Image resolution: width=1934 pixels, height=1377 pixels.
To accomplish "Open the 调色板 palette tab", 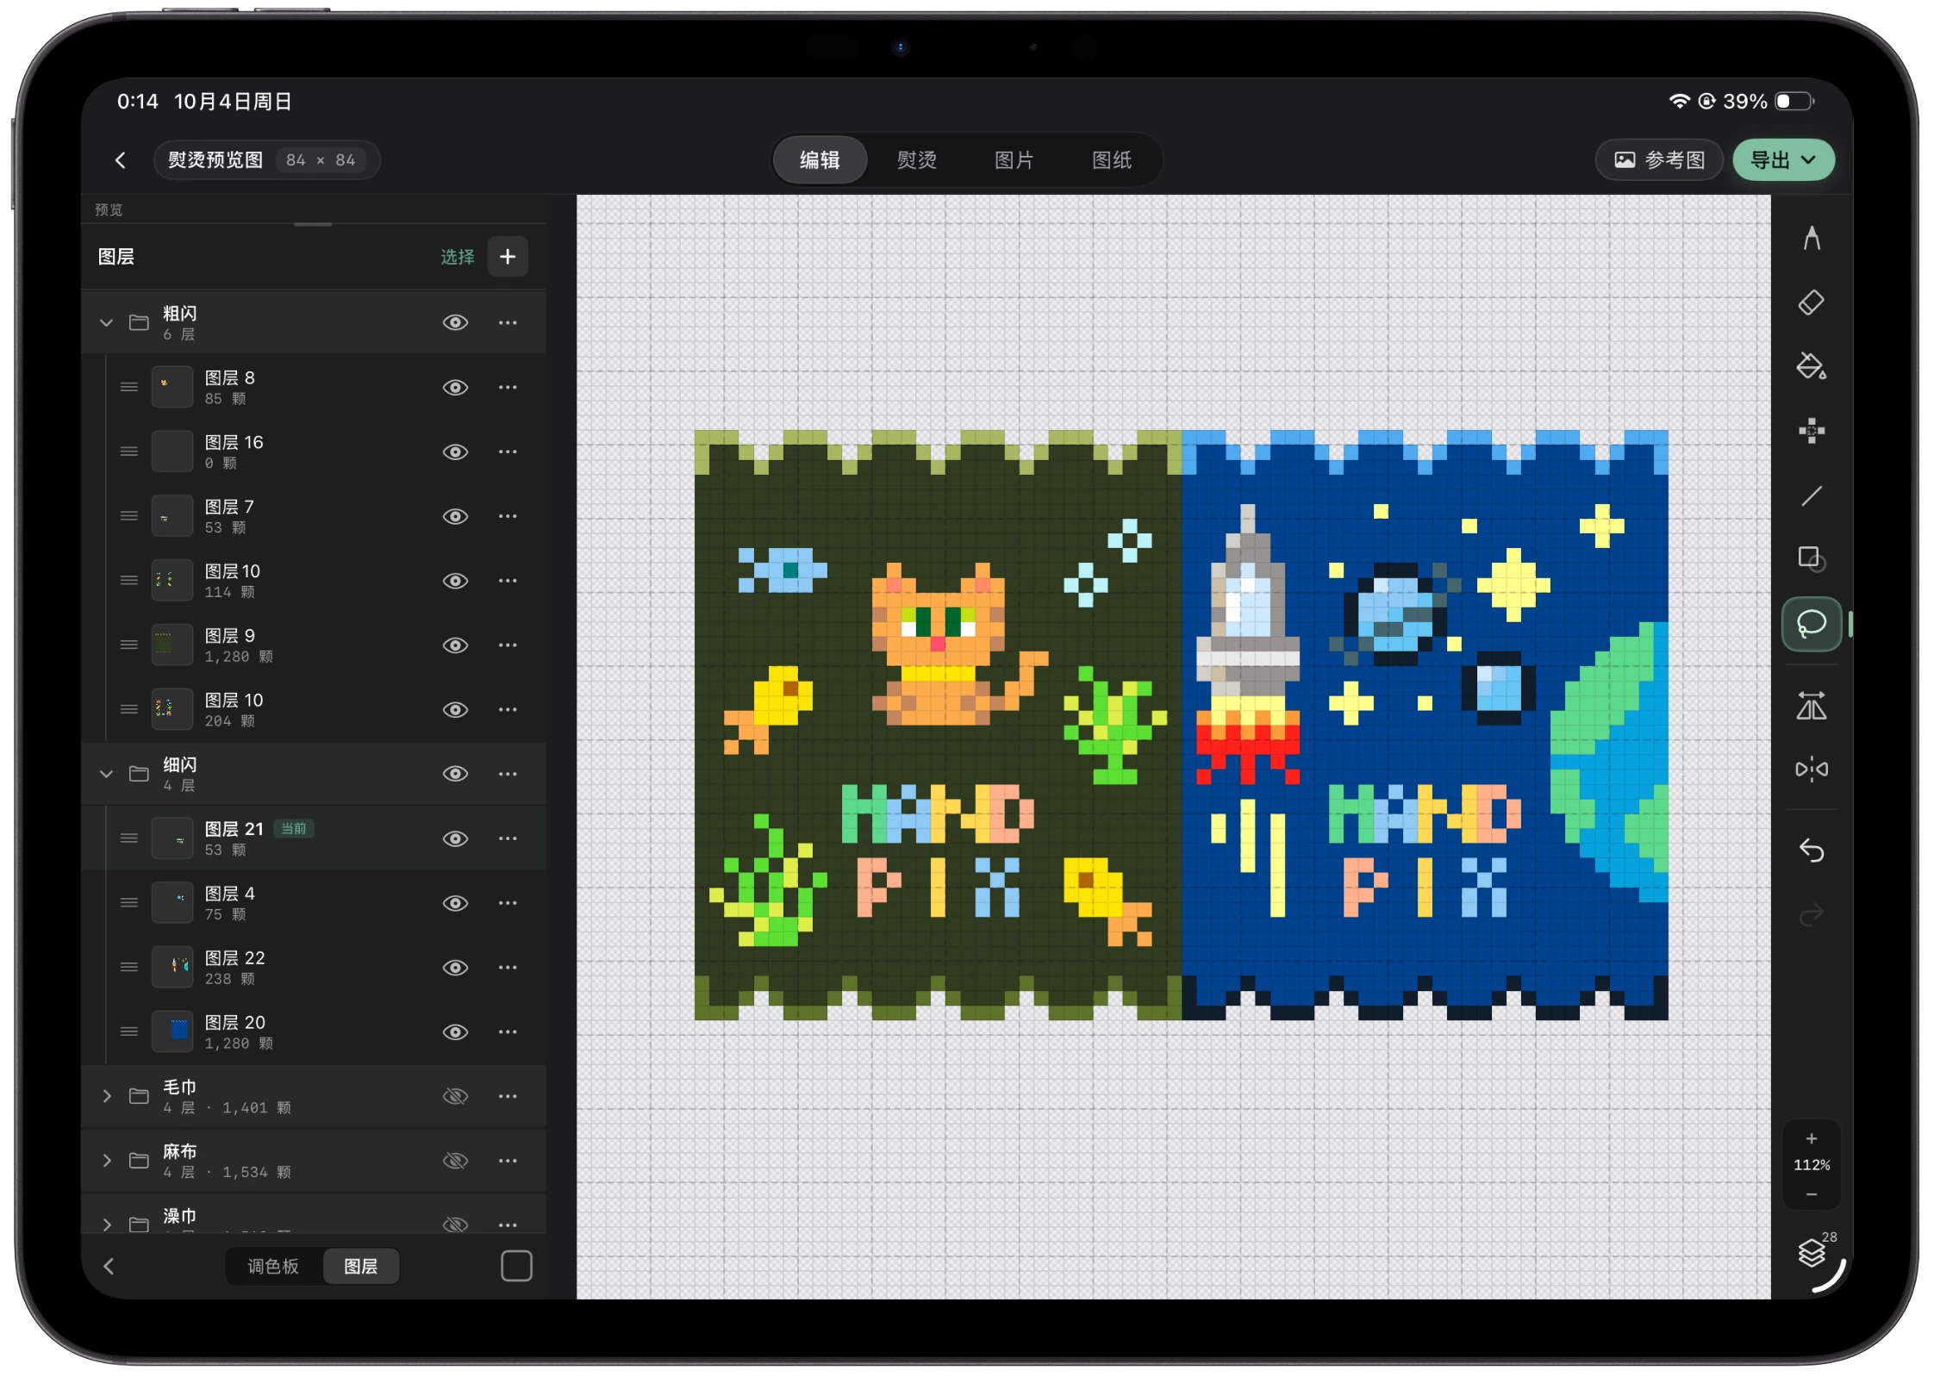I will 273,1265.
